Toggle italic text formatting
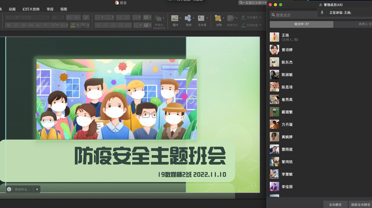 [x=16, y=25]
